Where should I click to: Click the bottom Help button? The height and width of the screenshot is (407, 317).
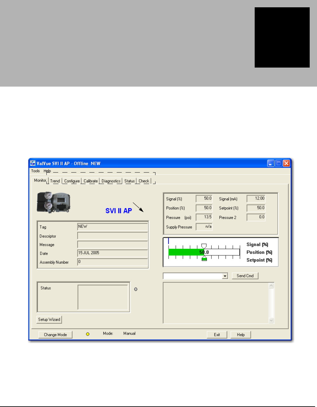click(241, 335)
